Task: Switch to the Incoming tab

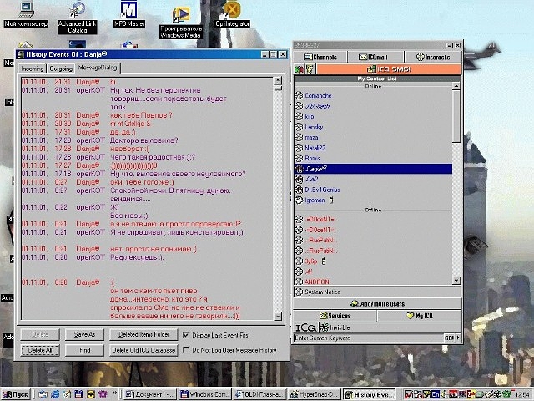Action: coord(33,69)
